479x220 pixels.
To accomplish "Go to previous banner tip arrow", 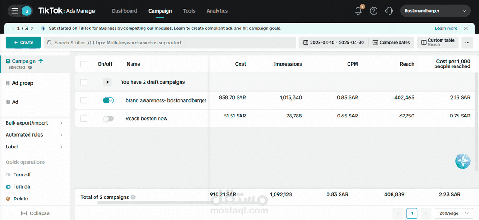I will tap(13, 29).
